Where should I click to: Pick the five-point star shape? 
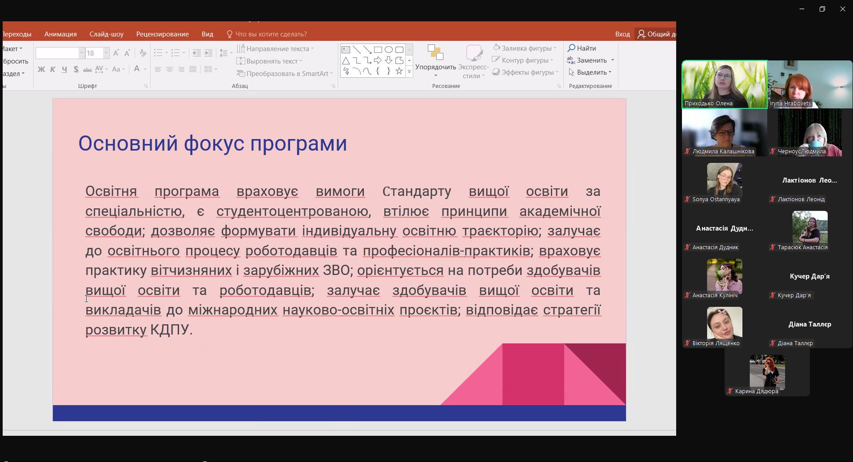(399, 71)
